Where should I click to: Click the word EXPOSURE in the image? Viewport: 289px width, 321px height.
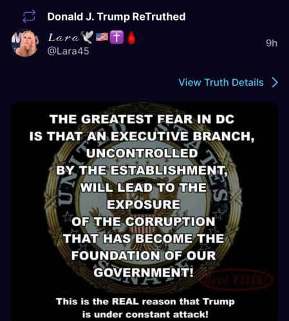[x=144, y=204]
